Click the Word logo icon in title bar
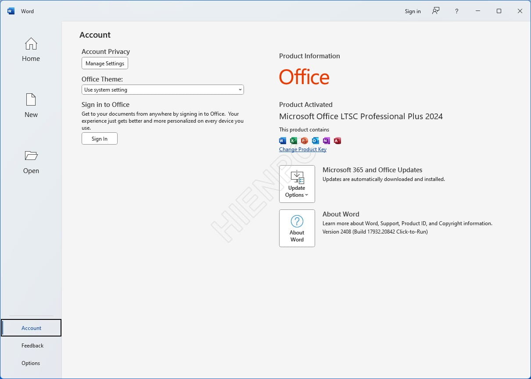The width and height of the screenshot is (531, 379). 11,11
